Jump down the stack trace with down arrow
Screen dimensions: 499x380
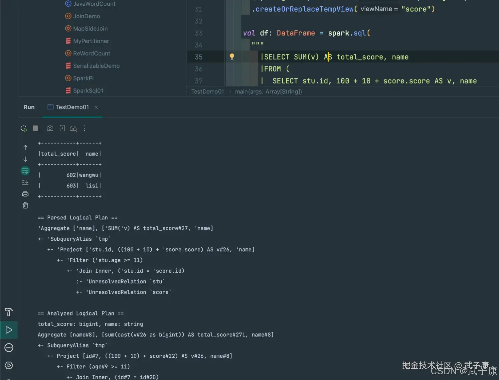tap(25, 159)
